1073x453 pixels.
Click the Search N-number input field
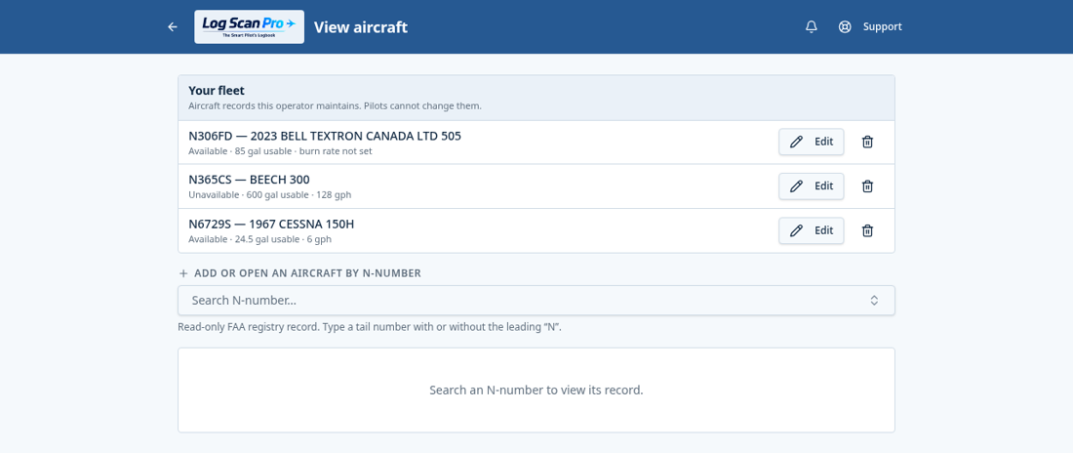coord(536,300)
